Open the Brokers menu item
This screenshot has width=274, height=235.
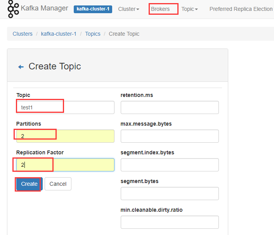pos(160,9)
